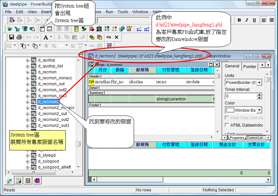Select d_subgood_allleft in the System Tree
Viewport: 278px width, 196px height.
[55, 167]
